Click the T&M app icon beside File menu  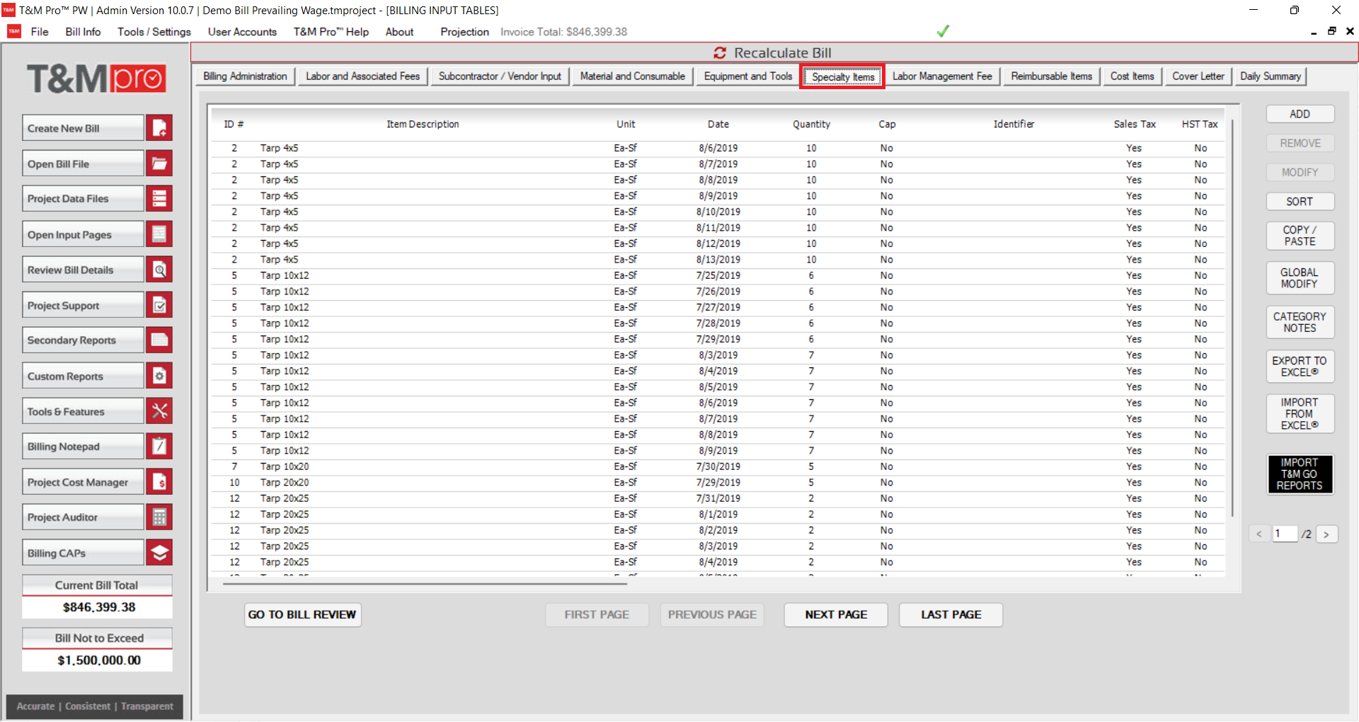14,31
